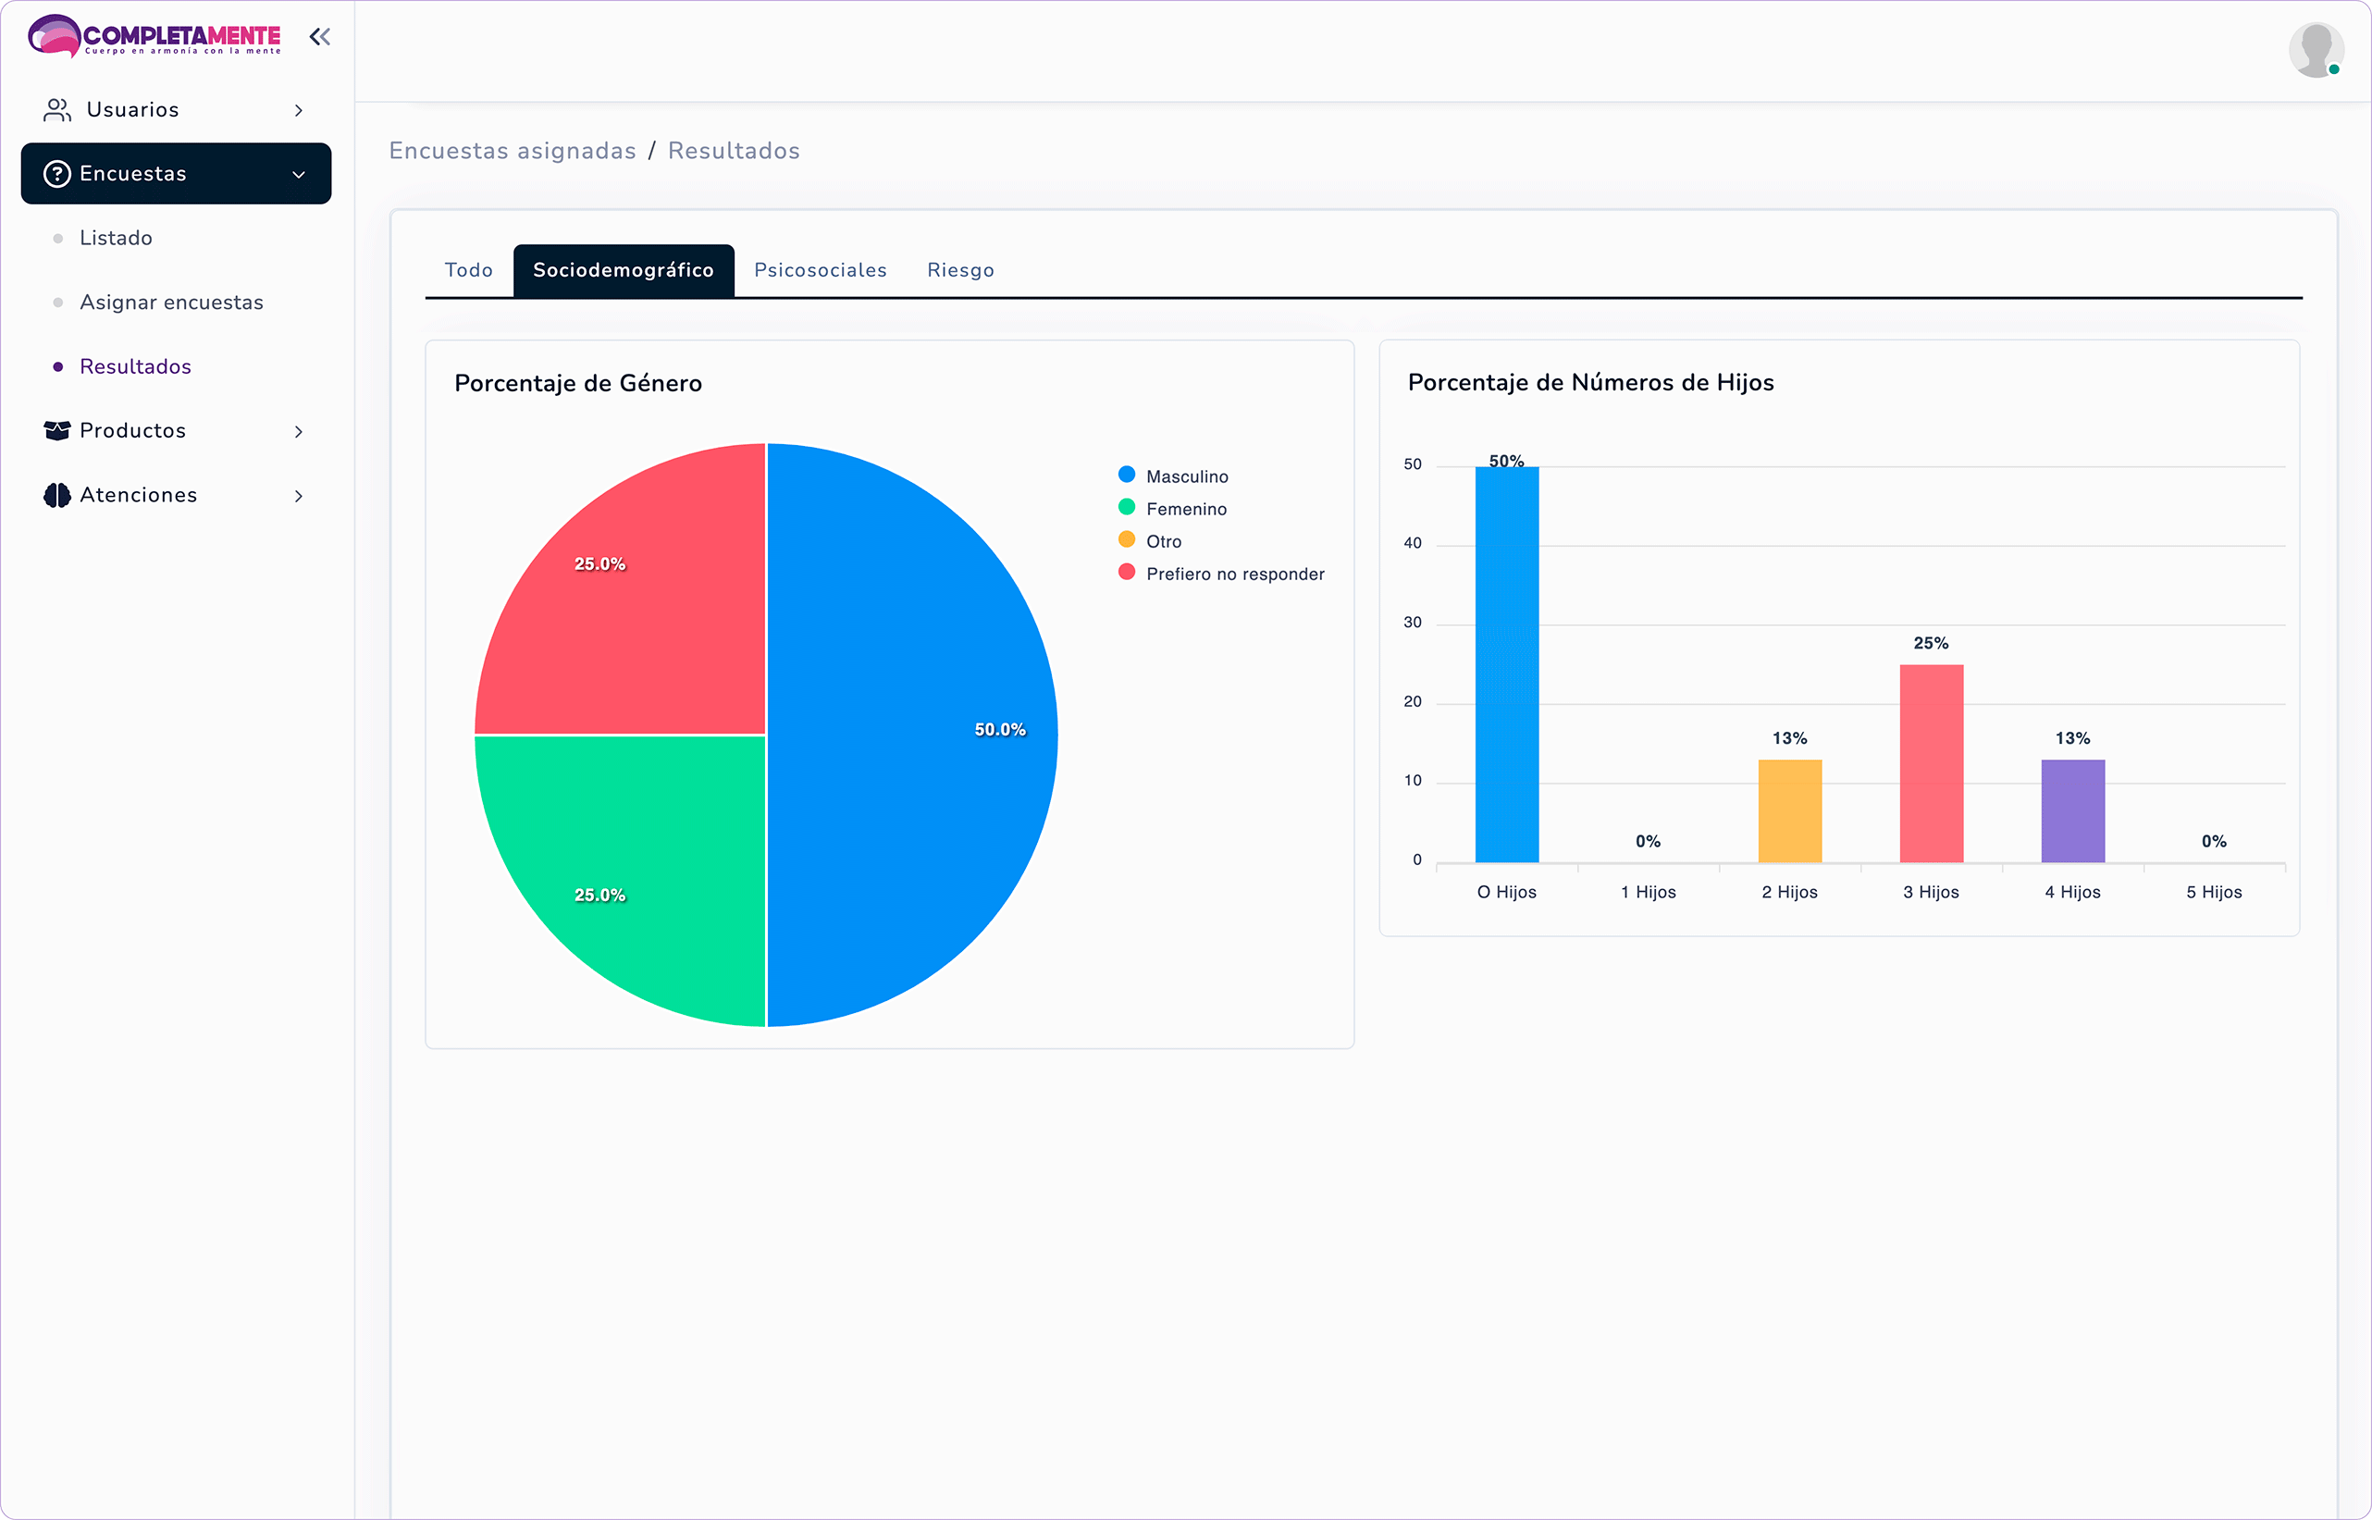Image resolution: width=2372 pixels, height=1520 pixels.
Task: Click the Productos box icon
Action: click(57, 431)
